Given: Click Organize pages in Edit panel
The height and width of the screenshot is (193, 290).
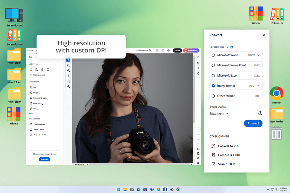Looking at the screenshot, I should click(39, 75).
